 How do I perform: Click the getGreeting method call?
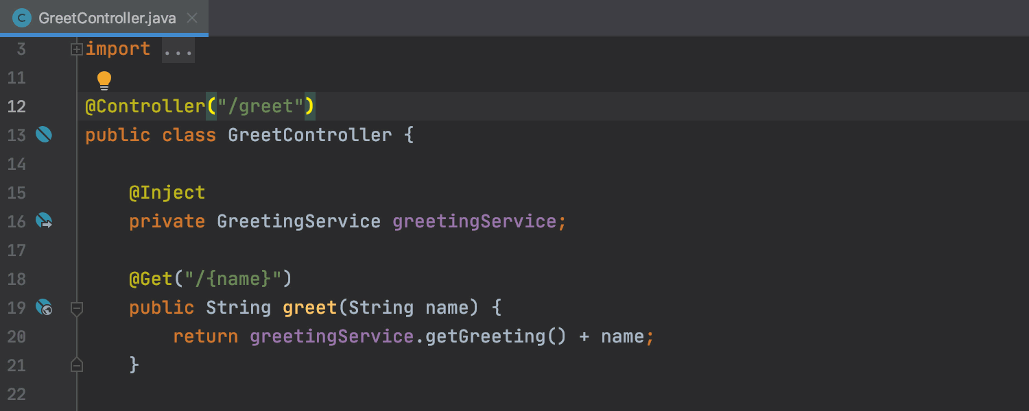tap(485, 336)
